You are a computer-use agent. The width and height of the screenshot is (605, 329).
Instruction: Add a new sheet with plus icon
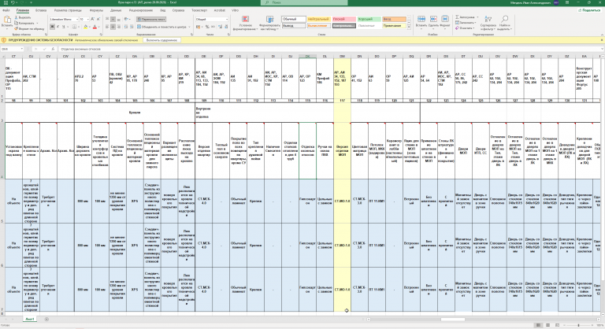46,319
